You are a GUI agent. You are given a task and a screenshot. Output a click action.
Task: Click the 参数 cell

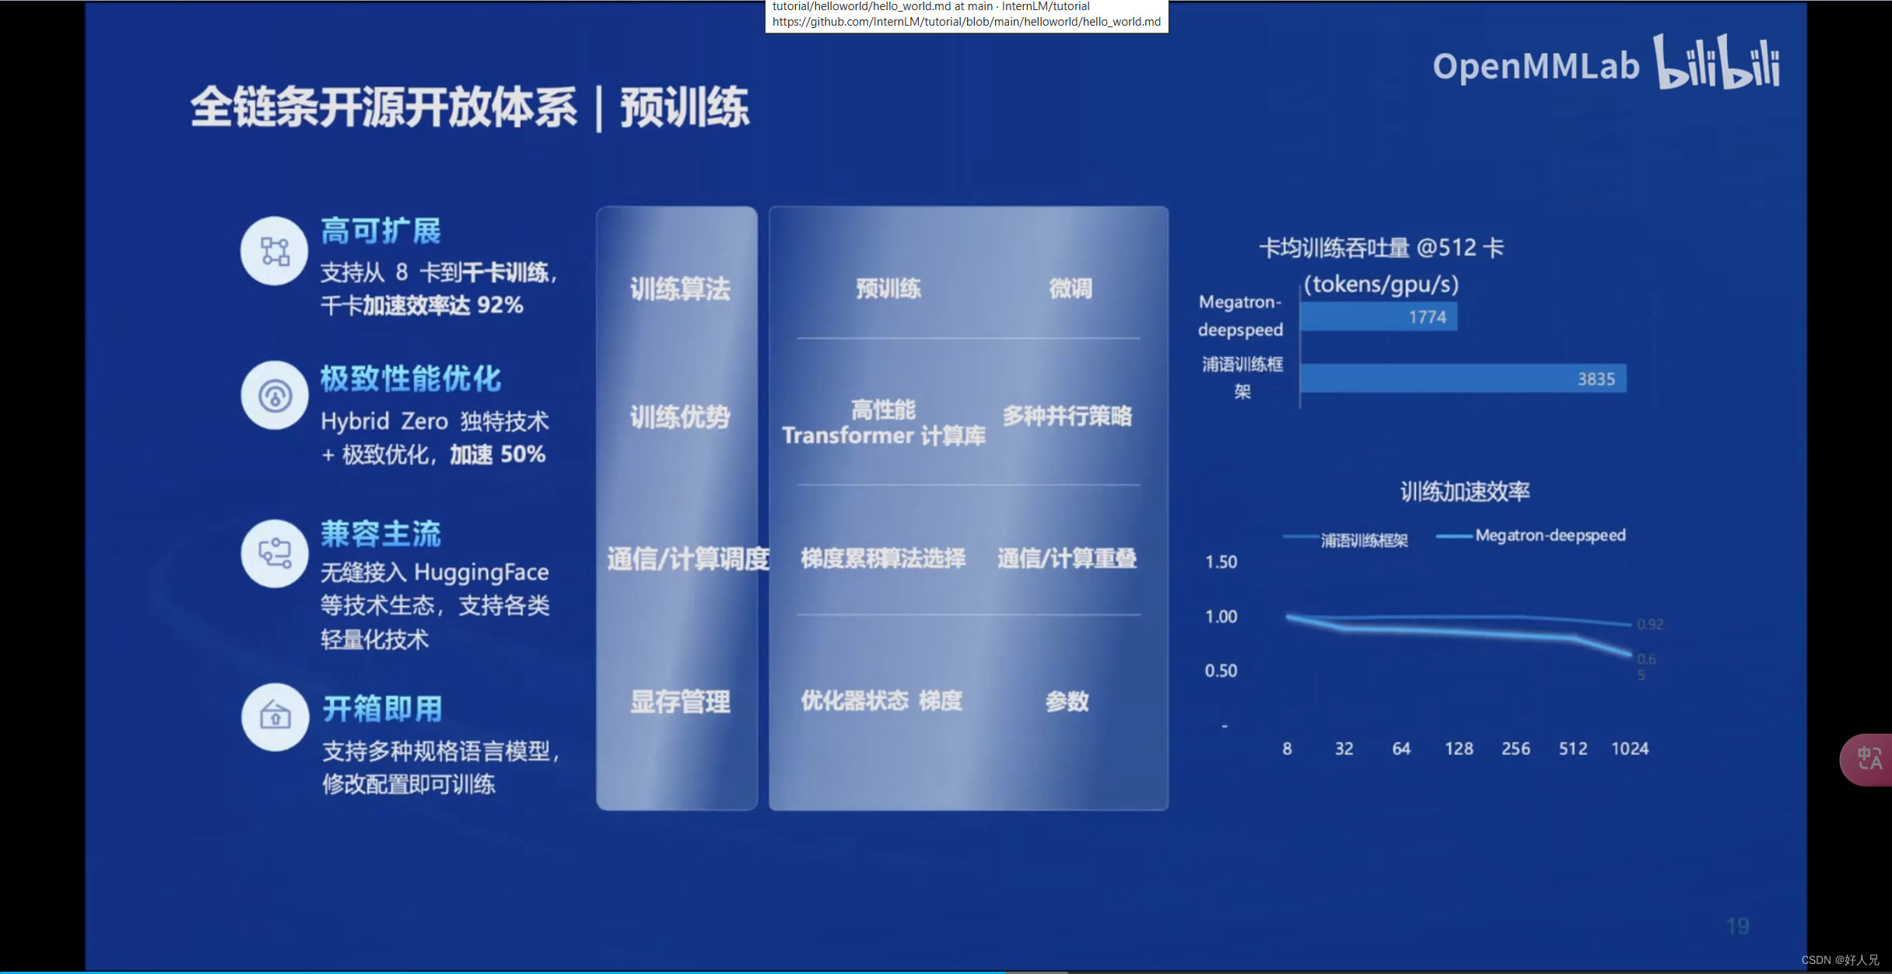point(1067,702)
